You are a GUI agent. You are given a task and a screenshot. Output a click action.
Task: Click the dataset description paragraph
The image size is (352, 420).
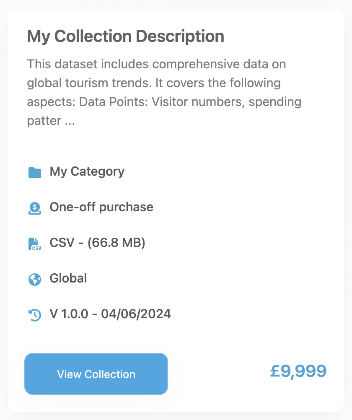click(x=164, y=92)
